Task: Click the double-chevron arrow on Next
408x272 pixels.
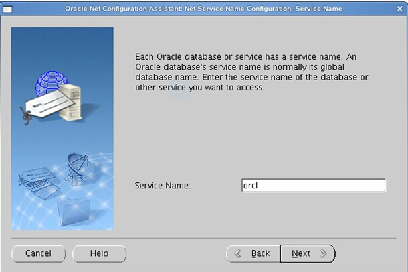Action: click(x=323, y=254)
